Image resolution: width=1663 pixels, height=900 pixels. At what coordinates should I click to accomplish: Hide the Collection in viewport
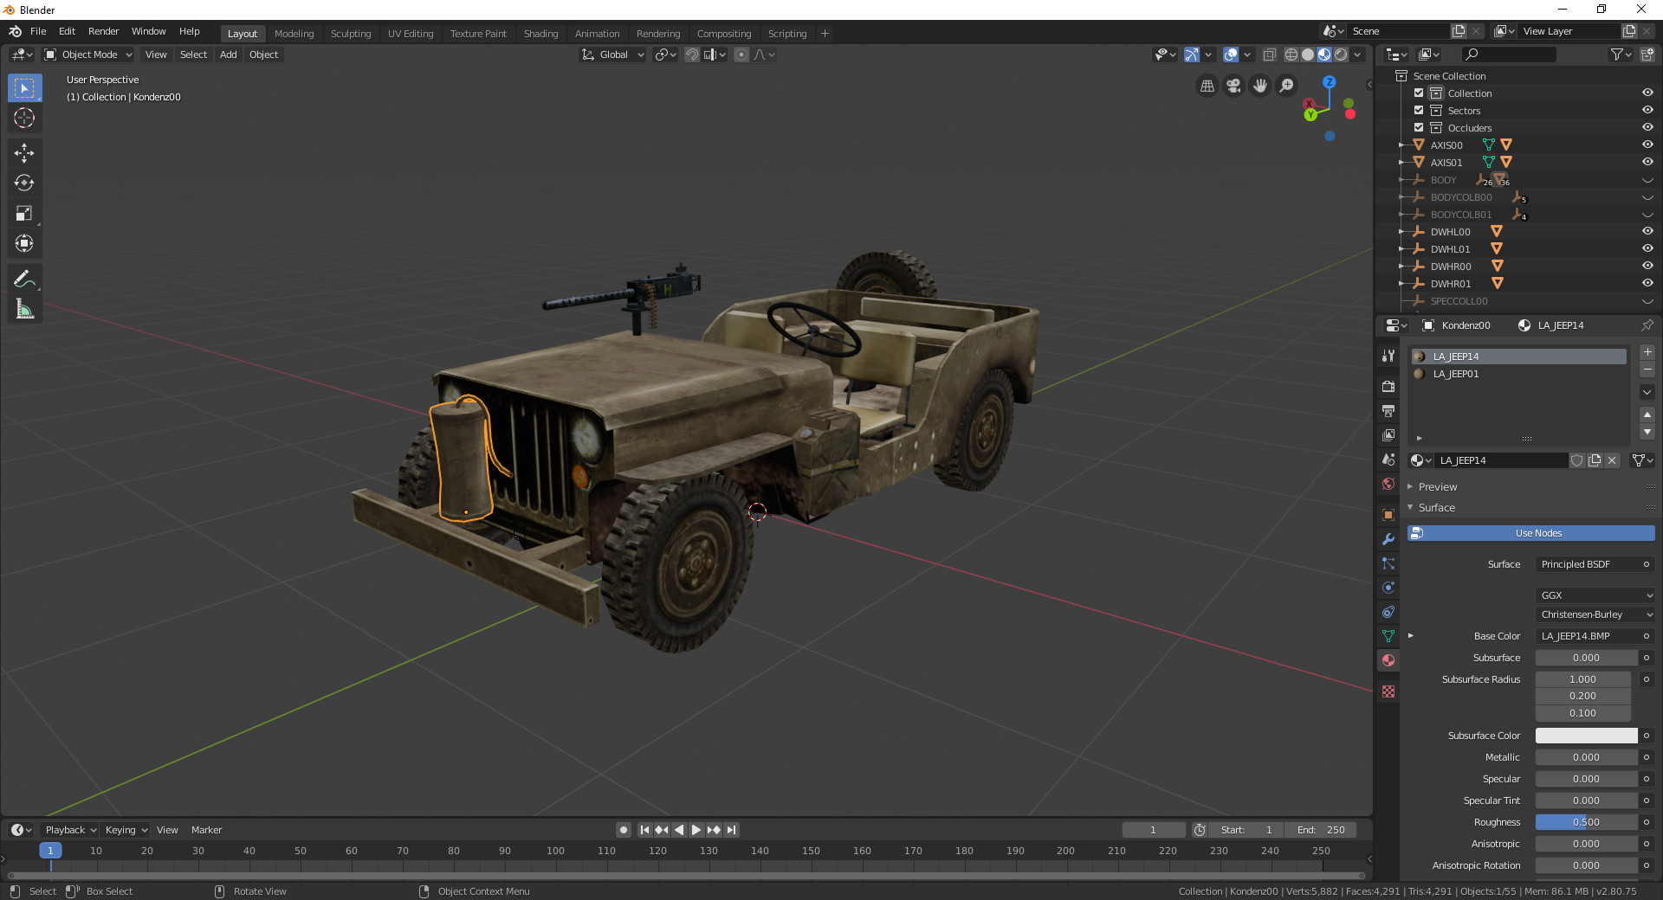1647,93
